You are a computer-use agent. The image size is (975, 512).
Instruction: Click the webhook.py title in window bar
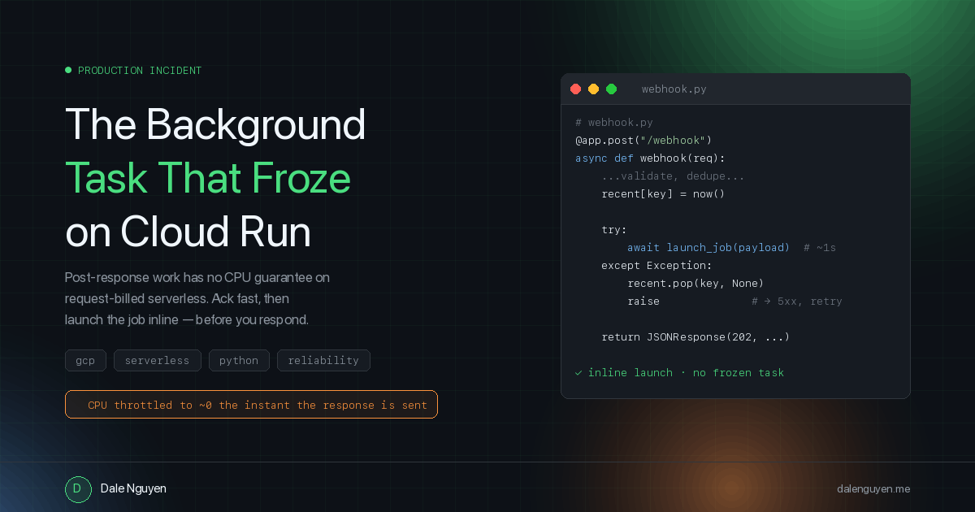674,89
